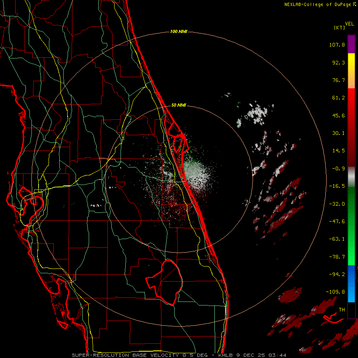Image resolution: width=358 pixels, height=358 pixels.
Task: Click the -0.9 velocity scale value
Action: [x=339, y=169]
